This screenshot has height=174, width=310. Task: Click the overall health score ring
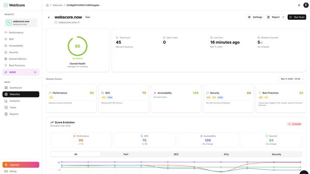pos(77,46)
